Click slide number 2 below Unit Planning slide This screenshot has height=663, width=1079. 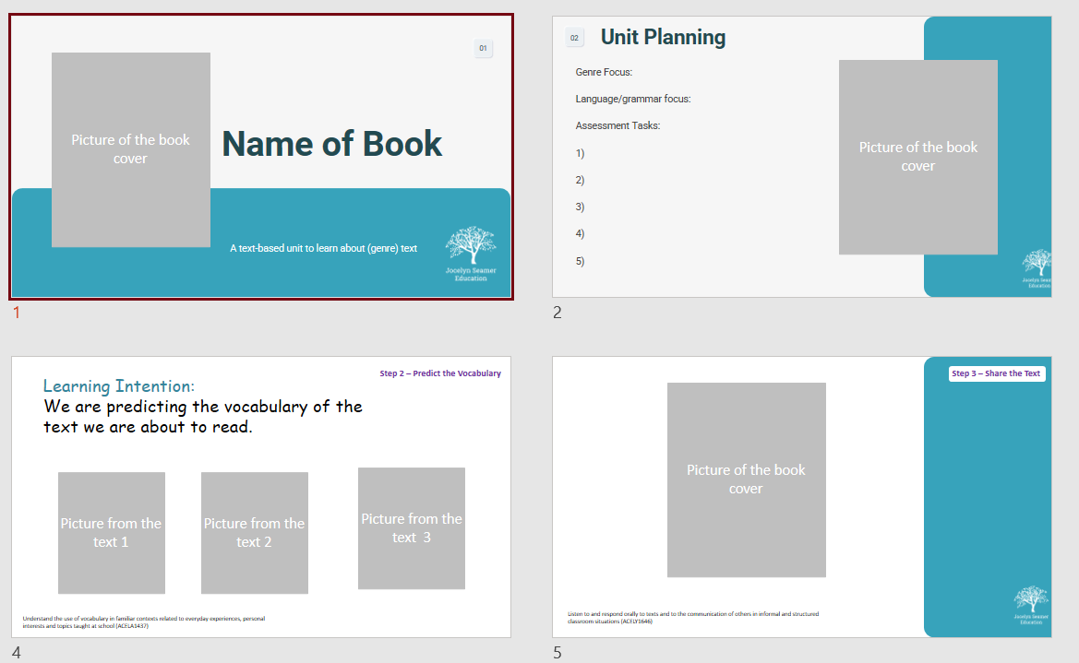click(557, 313)
